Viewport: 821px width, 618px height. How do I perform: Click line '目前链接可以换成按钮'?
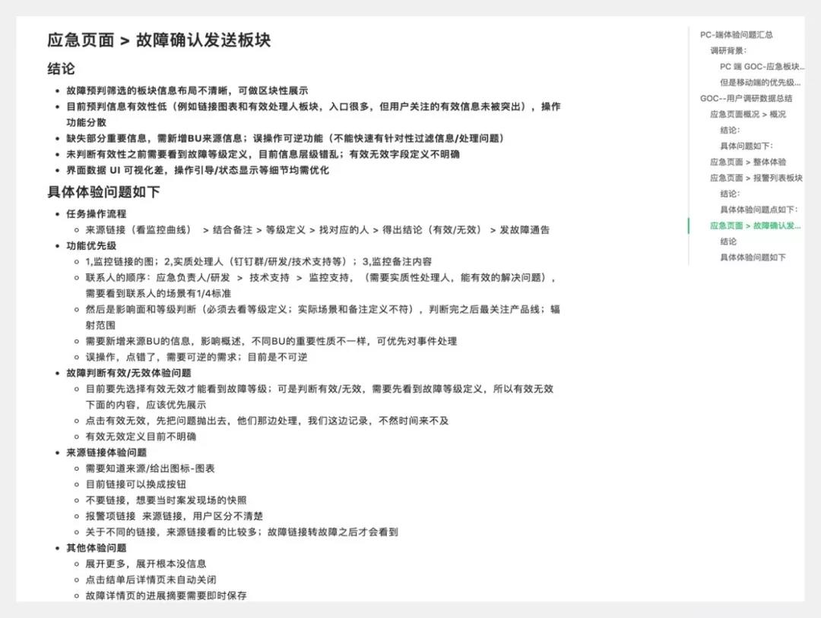pyautogui.click(x=136, y=484)
